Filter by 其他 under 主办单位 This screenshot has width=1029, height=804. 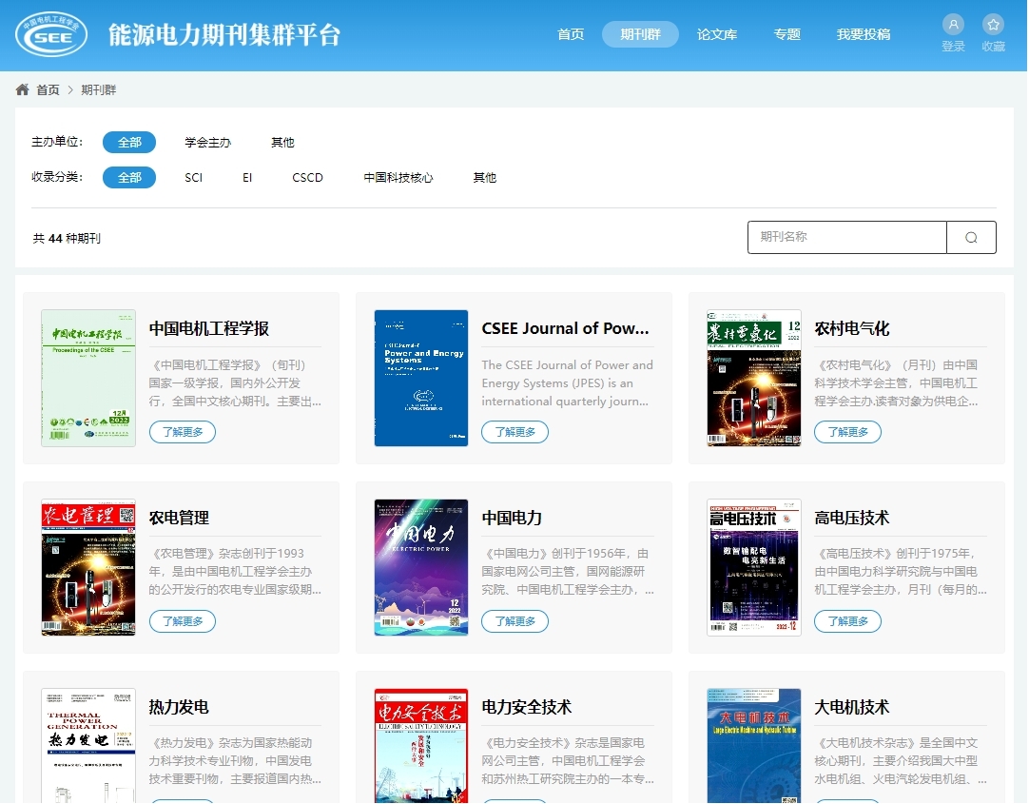[x=282, y=143]
